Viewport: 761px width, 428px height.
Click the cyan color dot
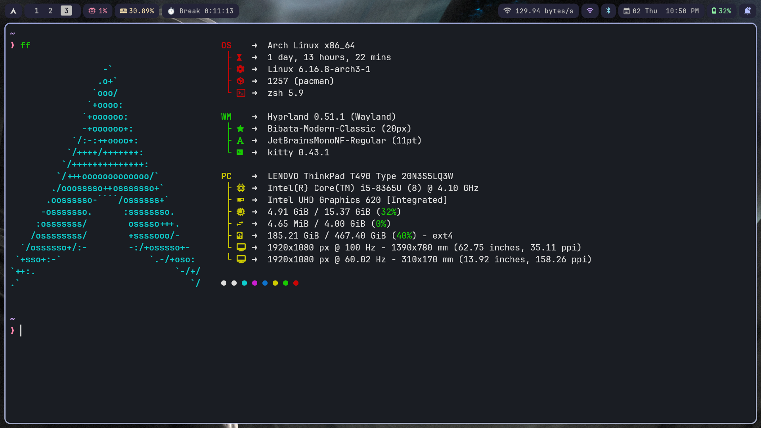pyautogui.click(x=245, y=283)
